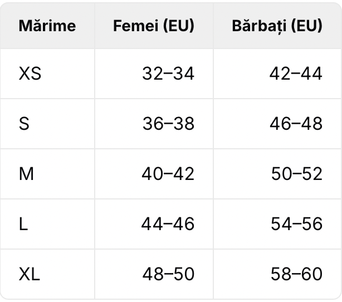Select the M size cell
342x302 pixels.
47,174
